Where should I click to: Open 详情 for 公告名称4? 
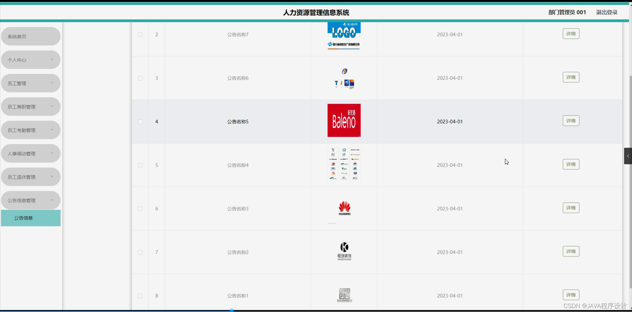coord(571,164)
